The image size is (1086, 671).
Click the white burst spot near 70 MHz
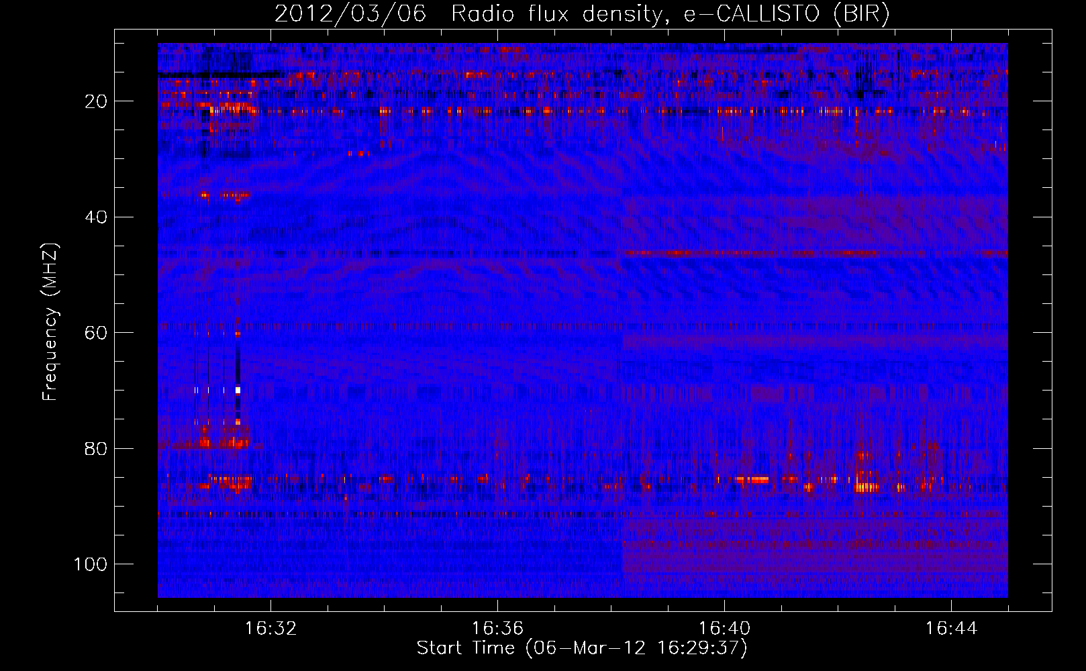[238, 389]
